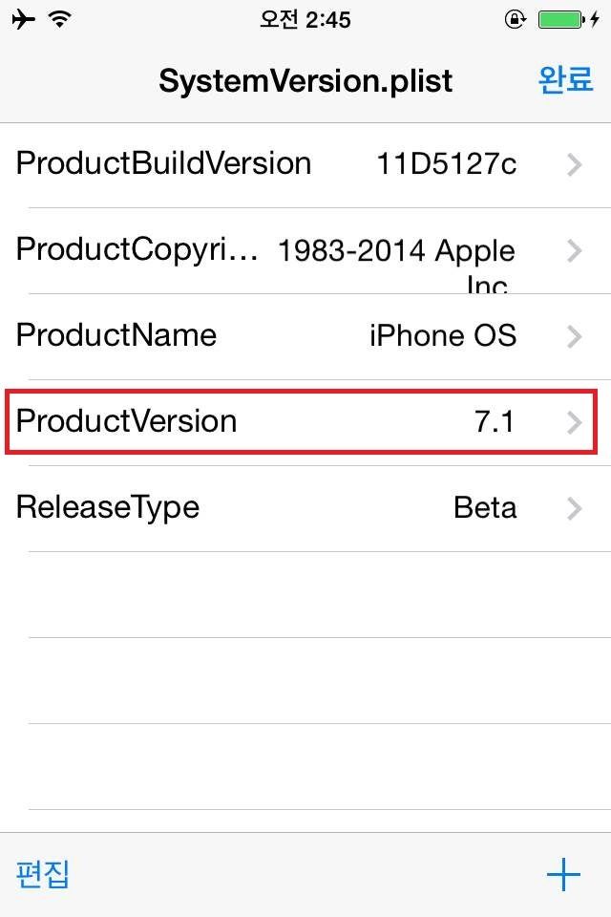Expand ProductName row chevron
This screenshot has width=611, height=917.
[x=574, y=336]
